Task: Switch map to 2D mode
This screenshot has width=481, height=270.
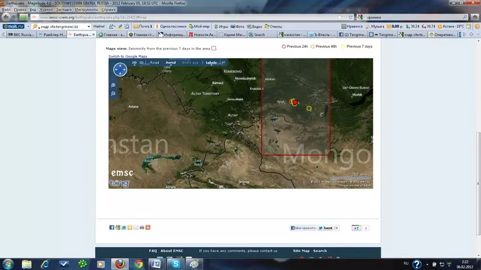Action: (135, 62)
